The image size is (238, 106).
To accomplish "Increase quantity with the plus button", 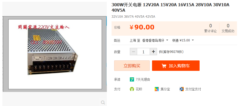I will pyautogui.click(x=153, y=52).
